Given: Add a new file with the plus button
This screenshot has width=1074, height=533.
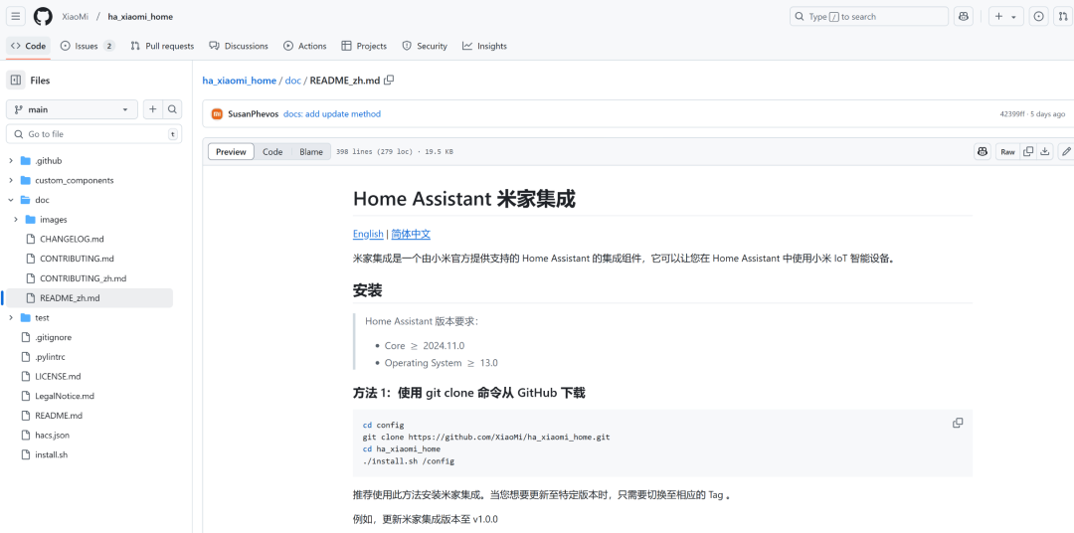Looking at the screenshot, I should pyautogui.click(x=152, y=109).
